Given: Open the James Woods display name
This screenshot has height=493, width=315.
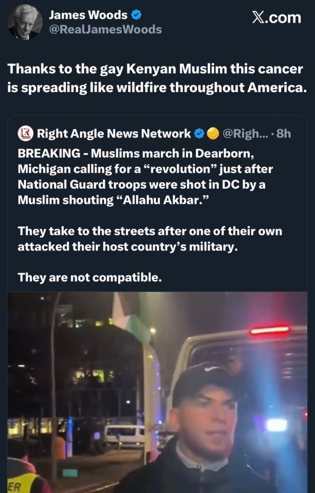Looking at the screenshot, I should [x=88, y=15].
